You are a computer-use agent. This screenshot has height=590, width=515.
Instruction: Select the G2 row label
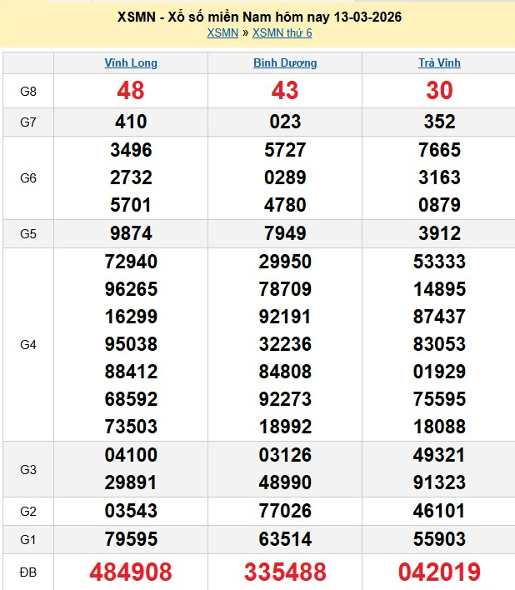coord(28,512)
